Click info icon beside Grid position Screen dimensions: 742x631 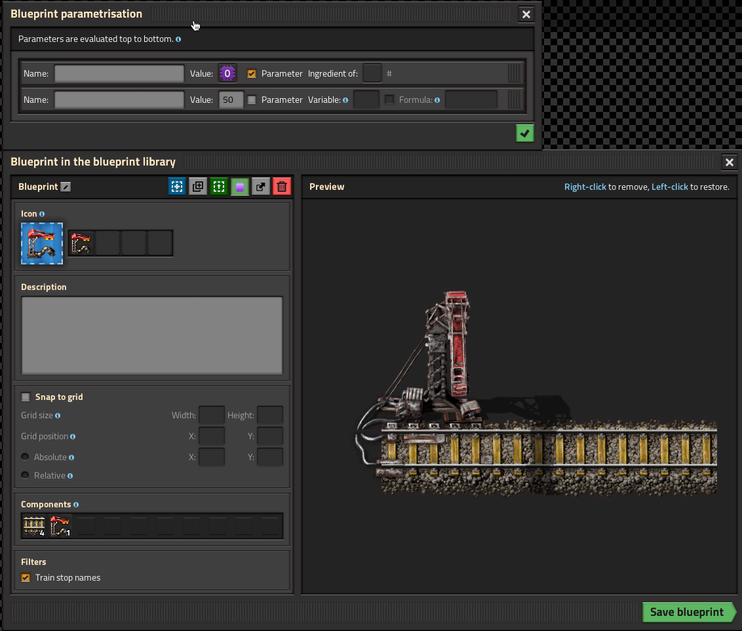click(73, 437)
